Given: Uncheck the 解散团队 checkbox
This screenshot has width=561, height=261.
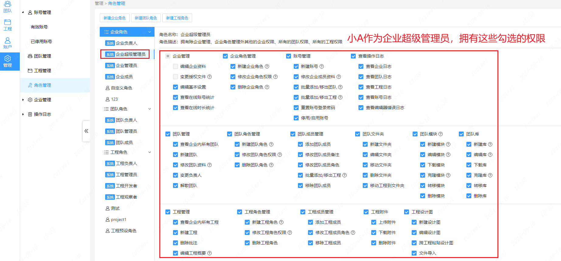Looking at the screenshot, I should (175, 186).
